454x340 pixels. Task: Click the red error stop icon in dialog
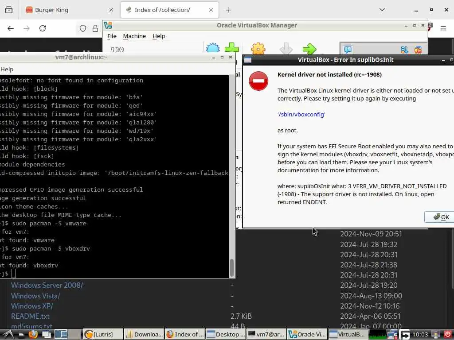pos(258,81)
